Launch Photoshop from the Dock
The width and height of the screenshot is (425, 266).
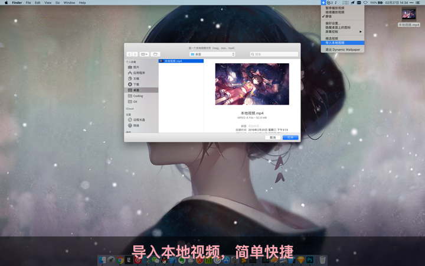[x=310, y=259]
